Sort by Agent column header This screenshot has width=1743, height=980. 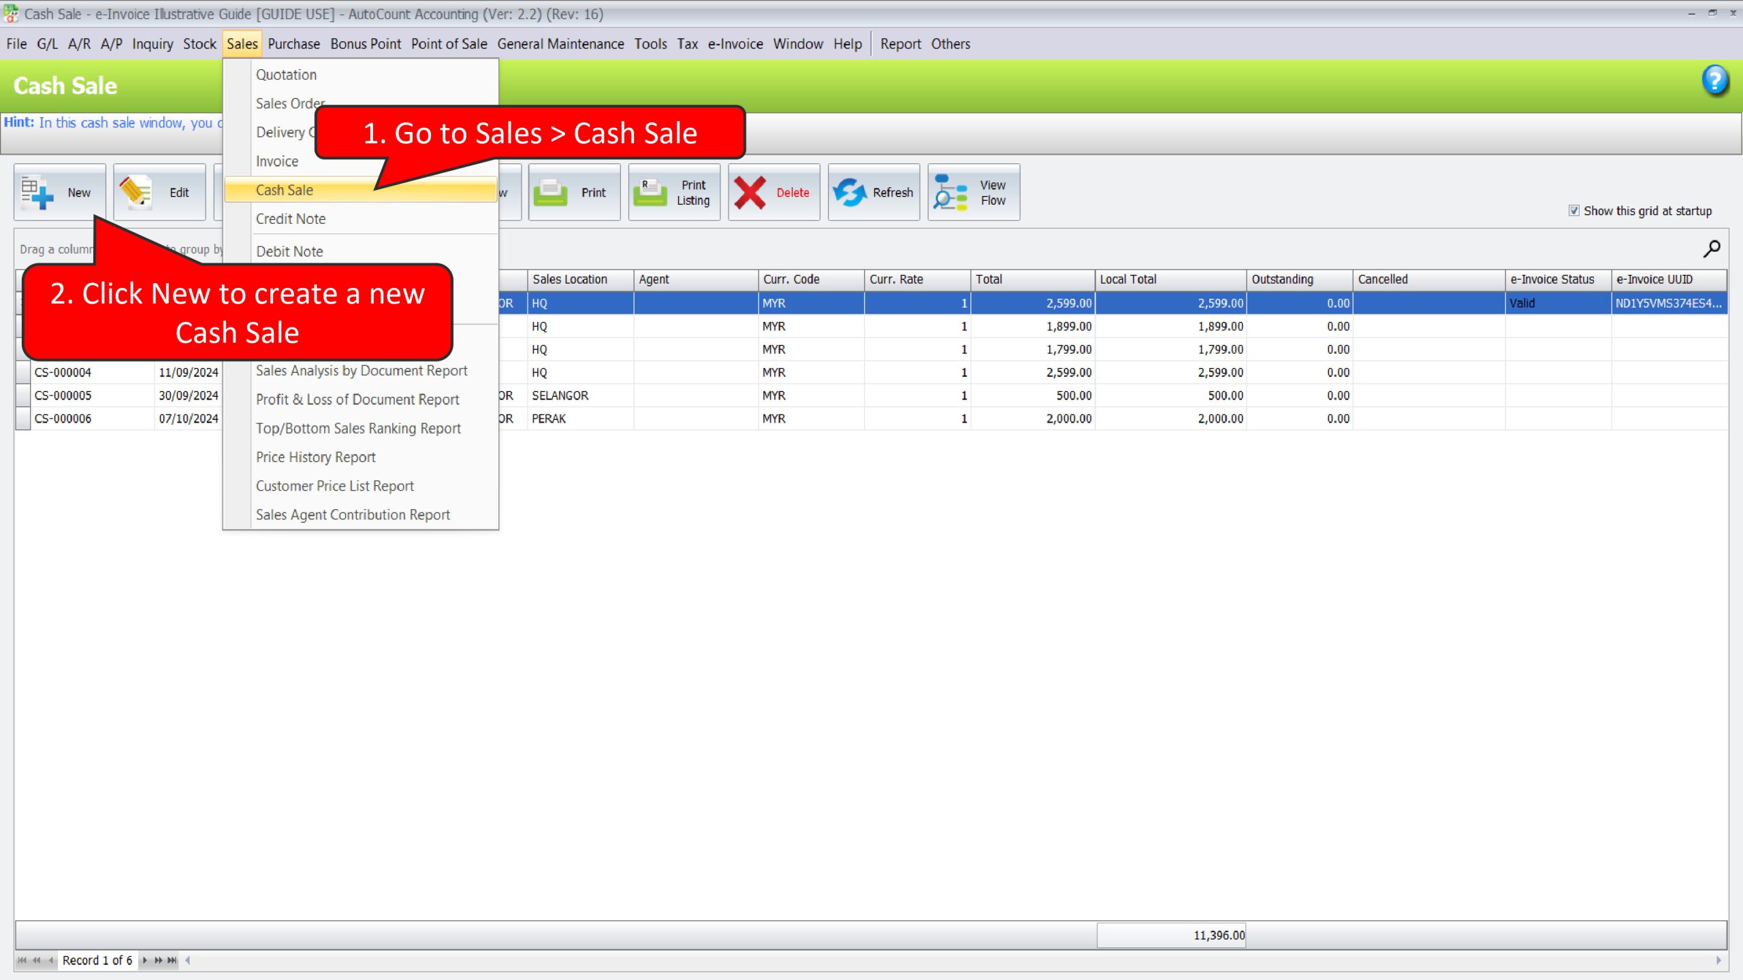click(x=696, y=279)
